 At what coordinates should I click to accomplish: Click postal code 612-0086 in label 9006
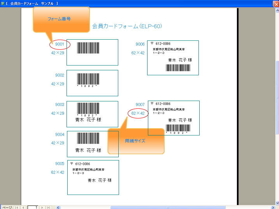pyautogui.click(x=163, y=44)
